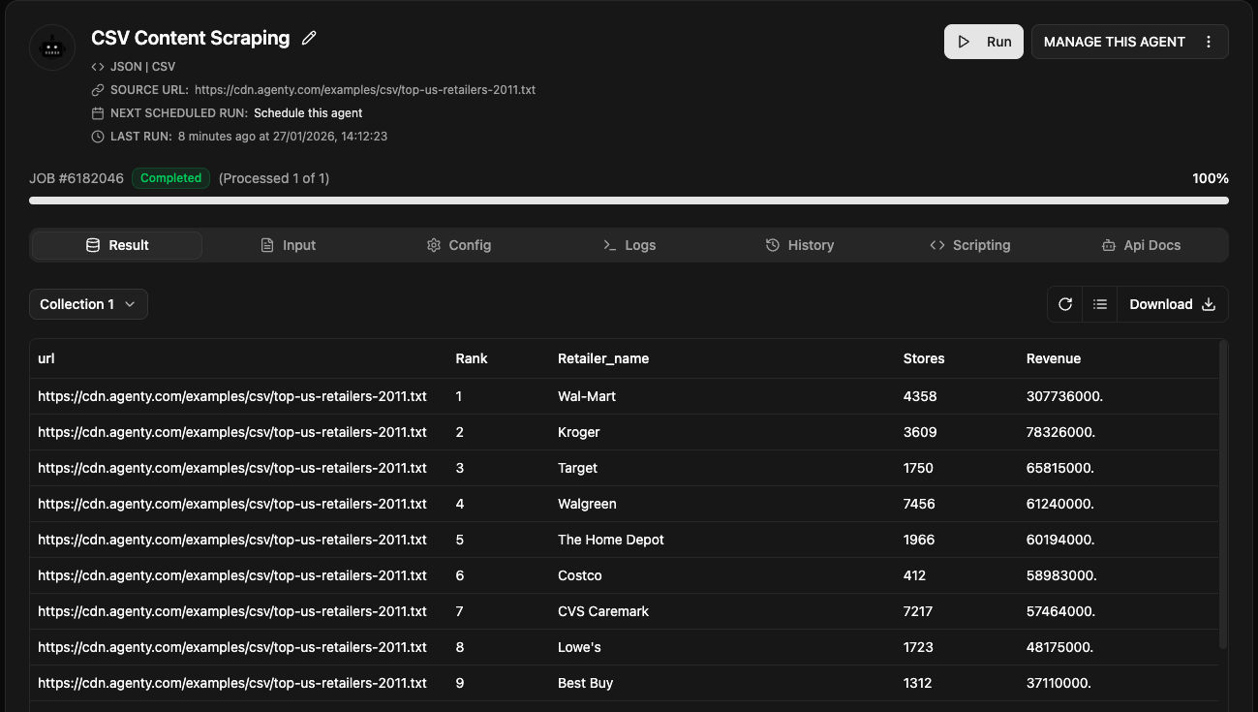The image size is (1258, 712).
Task: Click the link icon next to Source URL
Action: click(x=98, y=90)
